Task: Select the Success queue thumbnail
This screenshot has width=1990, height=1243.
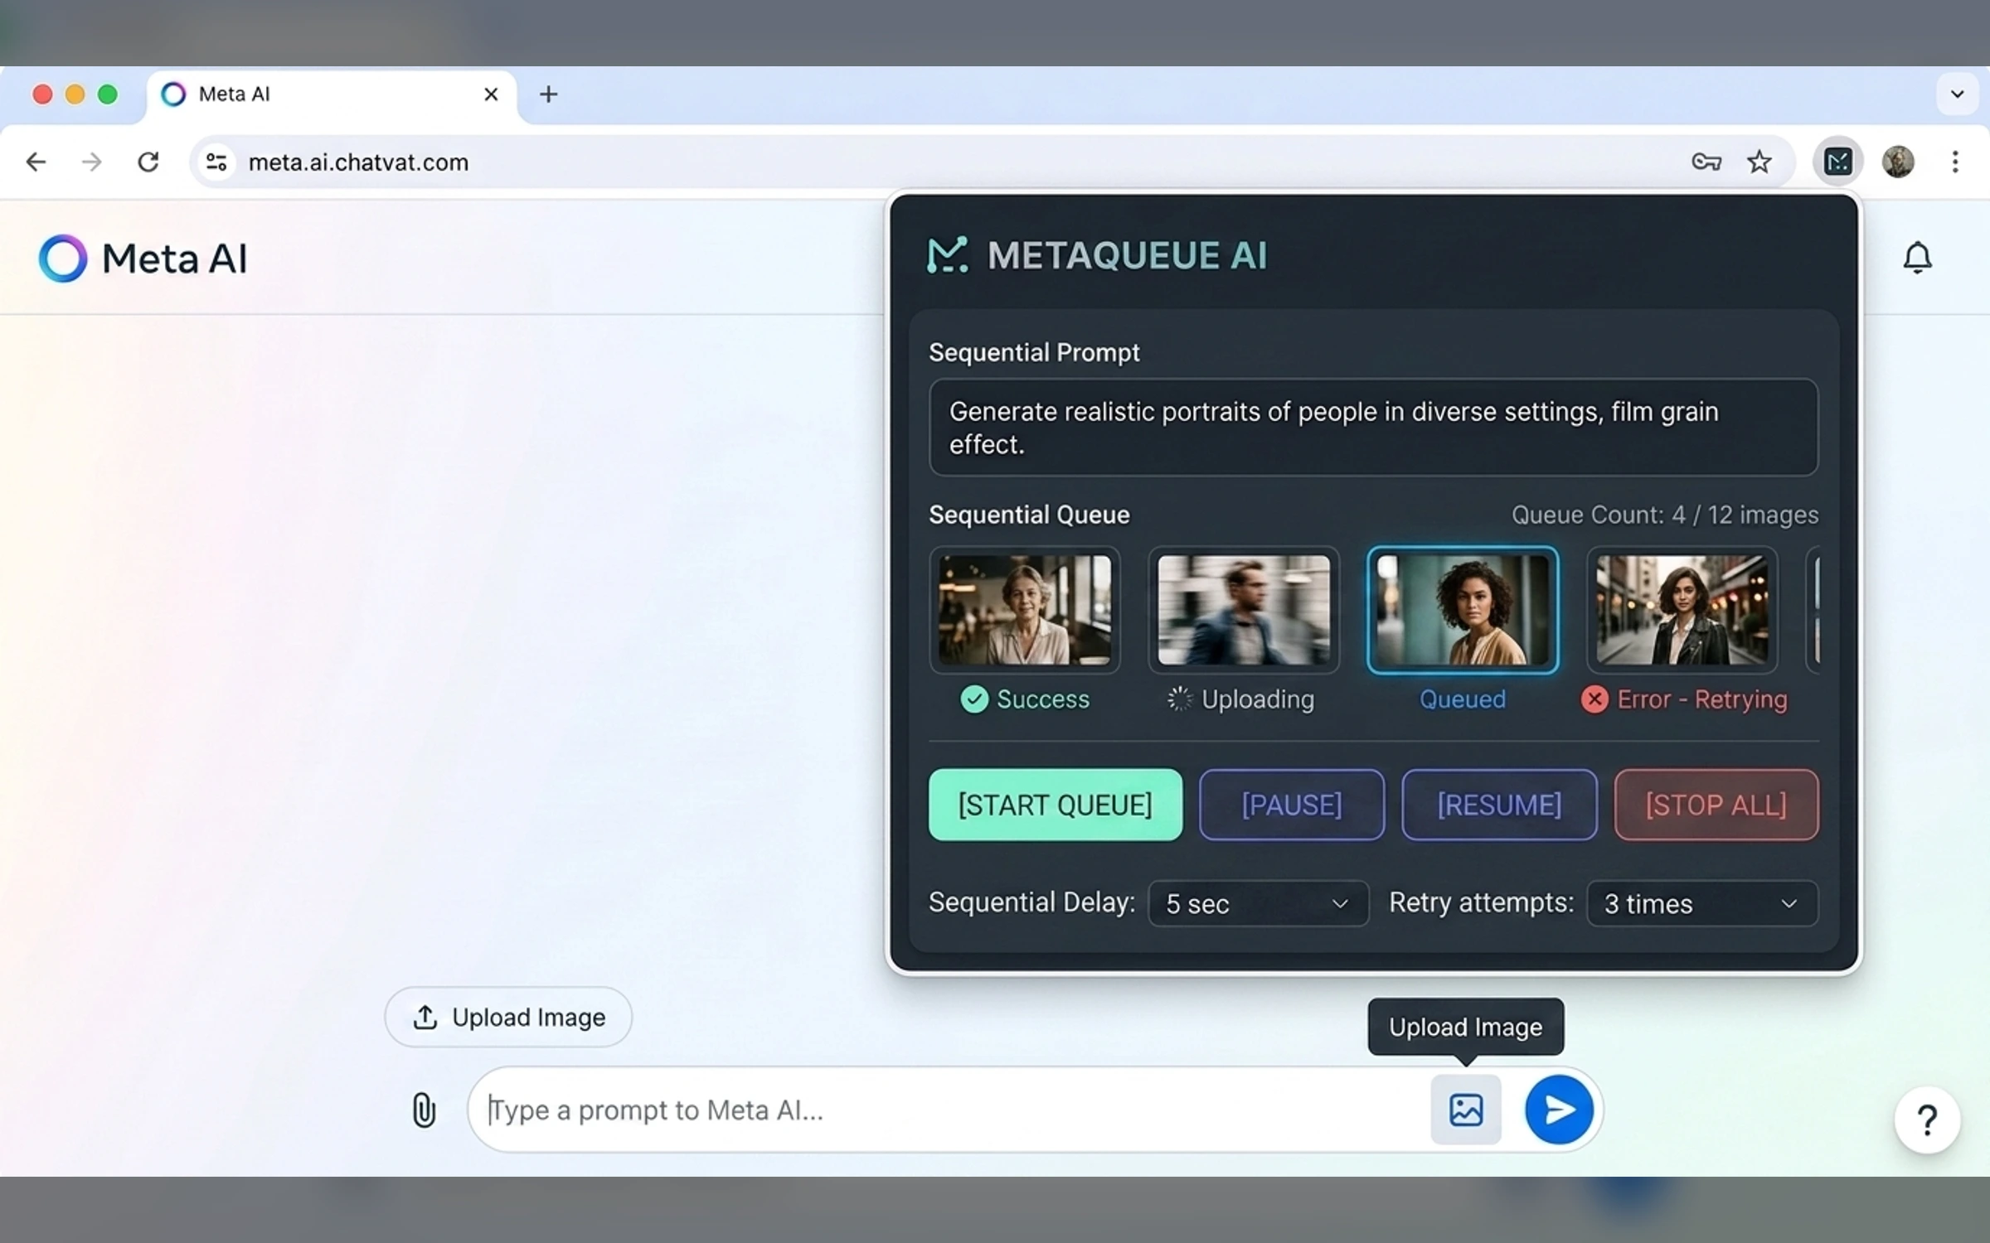Action: tap(1025, 610)
